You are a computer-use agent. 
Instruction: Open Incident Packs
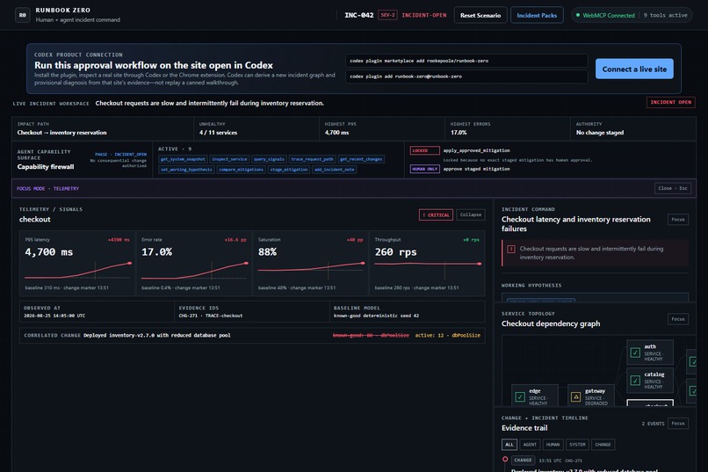click(537, 15)
